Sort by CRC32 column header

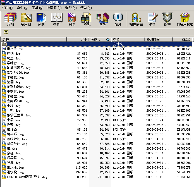click(182, 40)
